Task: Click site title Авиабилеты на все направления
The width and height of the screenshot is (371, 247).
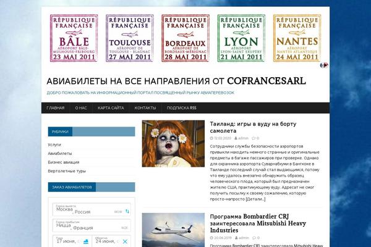Action: [x=176, y=81]
